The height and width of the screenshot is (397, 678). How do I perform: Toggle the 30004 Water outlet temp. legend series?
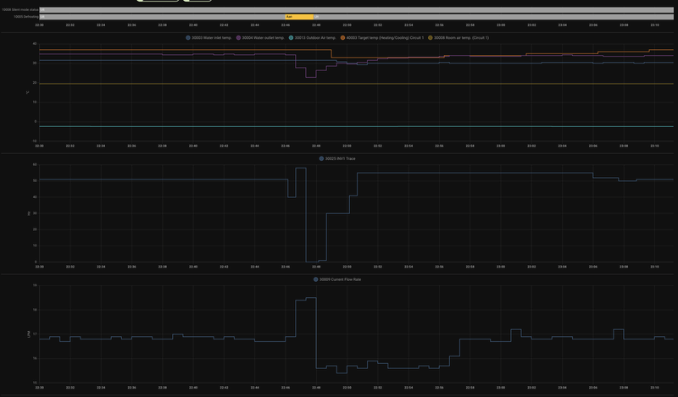pyautogui.click(x=260, y=37)
